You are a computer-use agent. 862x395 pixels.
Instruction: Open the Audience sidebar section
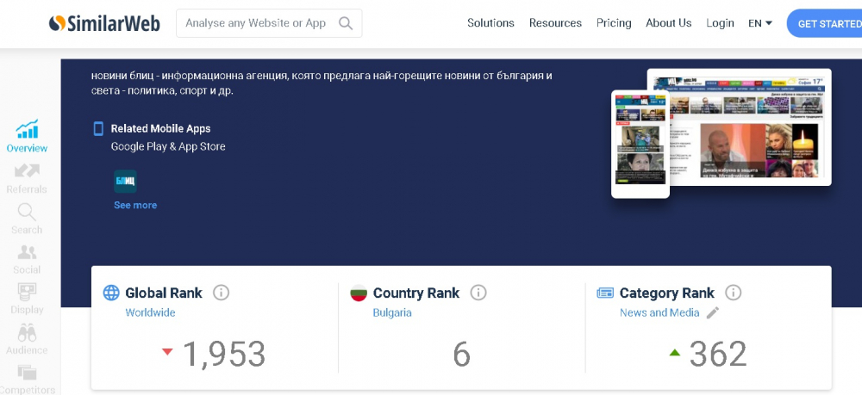coord(27,340)
